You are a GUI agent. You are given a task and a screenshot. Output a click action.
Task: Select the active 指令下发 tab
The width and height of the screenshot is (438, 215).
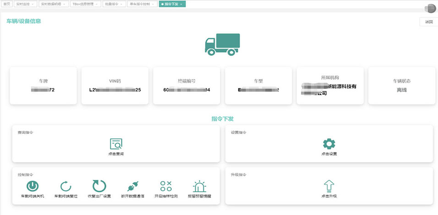click(x=172, y=4)
